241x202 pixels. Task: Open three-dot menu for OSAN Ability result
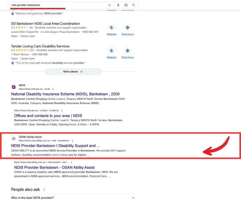pos(73,141)
